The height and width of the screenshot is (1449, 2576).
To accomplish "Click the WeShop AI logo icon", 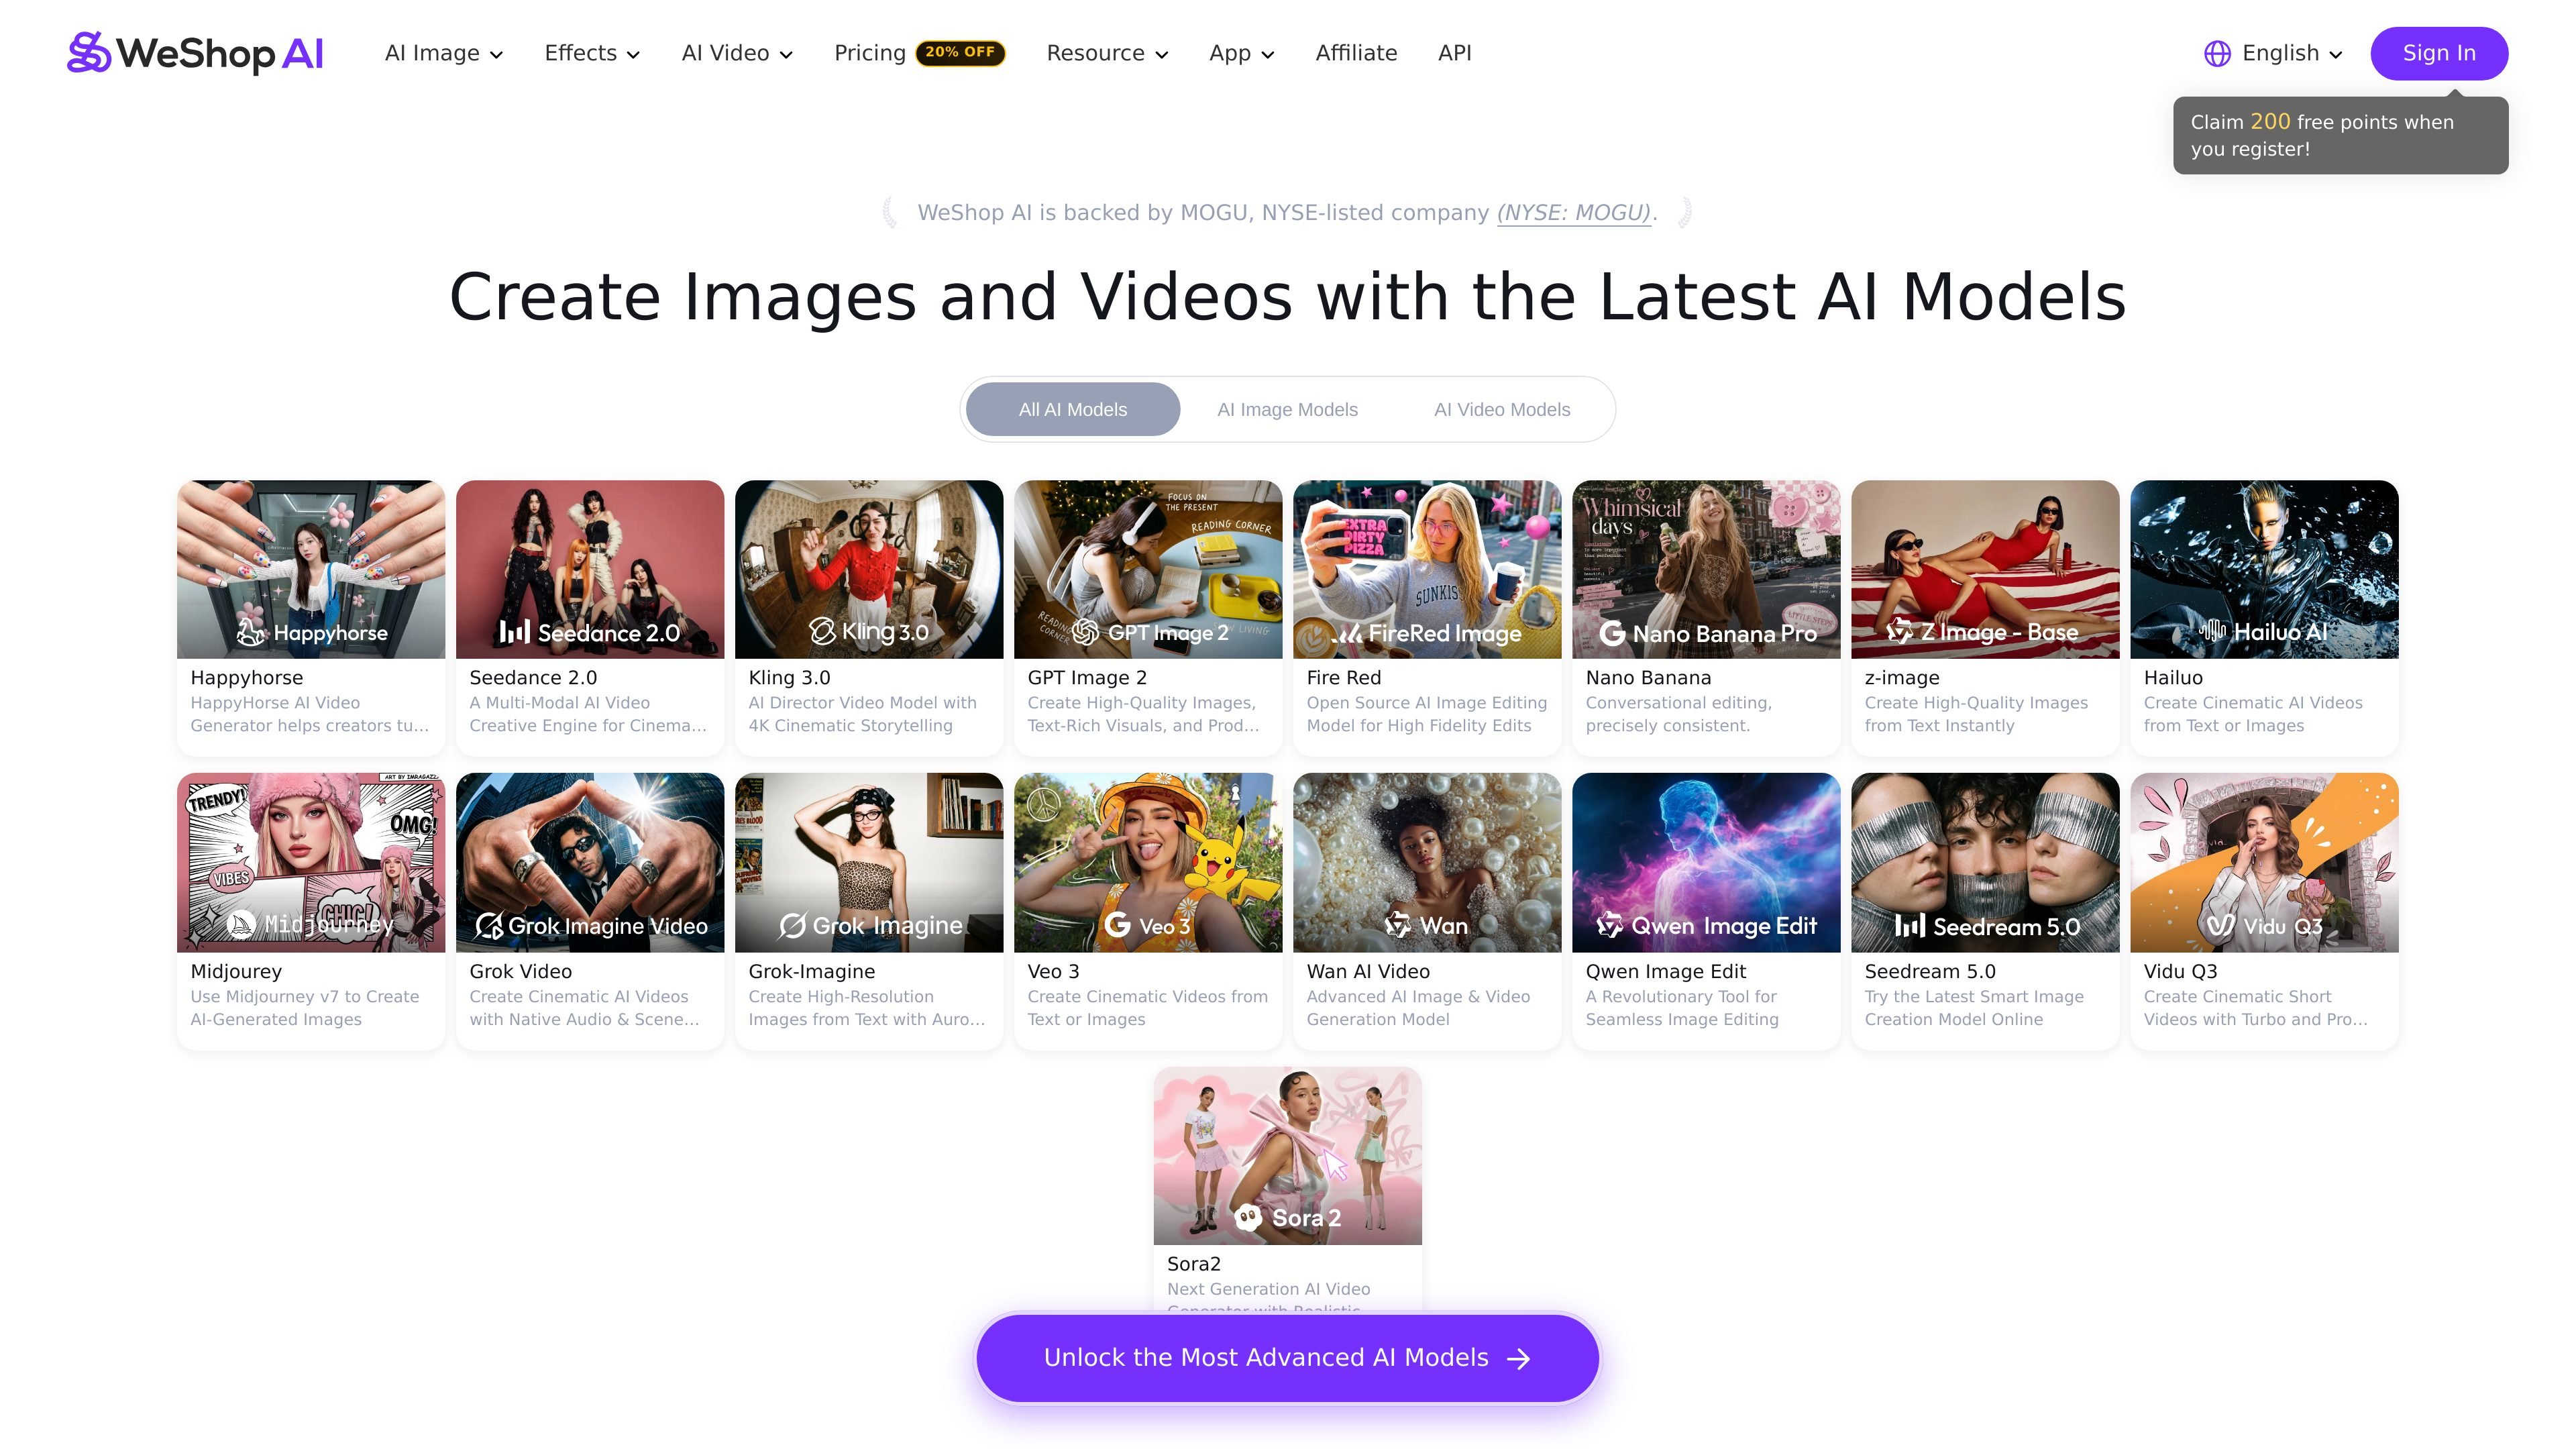I will pos(88,53).
